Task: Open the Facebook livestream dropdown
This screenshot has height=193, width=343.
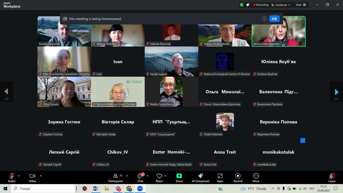Action: (281, 5)
